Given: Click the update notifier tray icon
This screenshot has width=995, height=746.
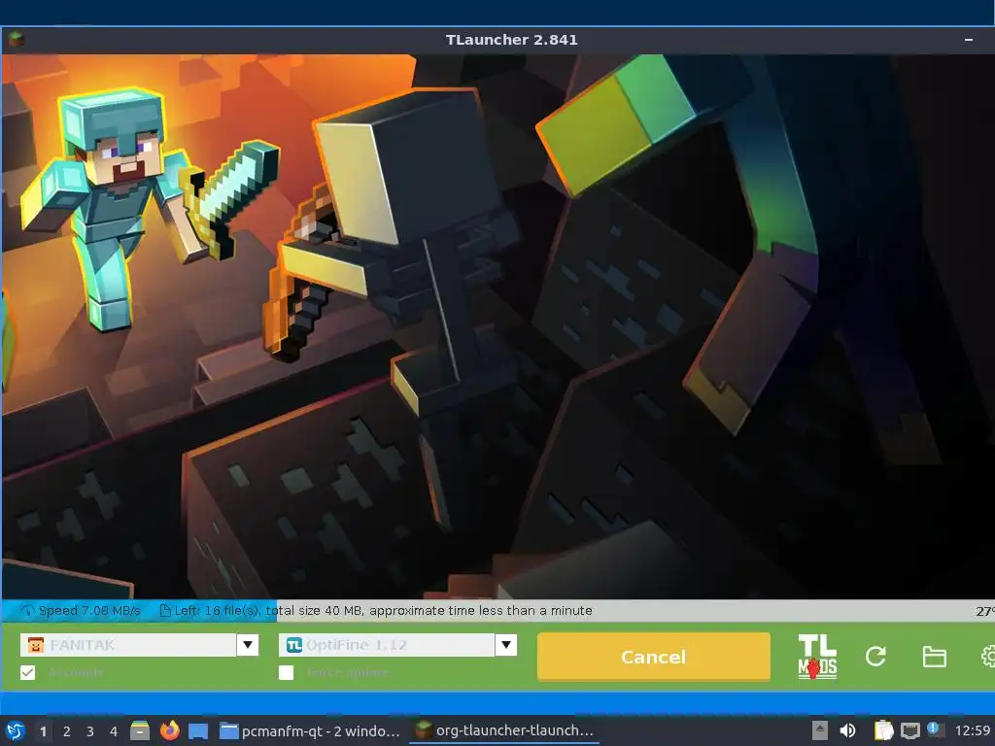Looking at the screenshot, I should pyautogui.click(x=935, y=729).
